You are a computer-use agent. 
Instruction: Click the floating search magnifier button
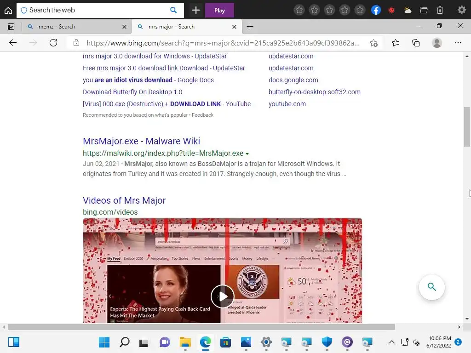[431, 287]
